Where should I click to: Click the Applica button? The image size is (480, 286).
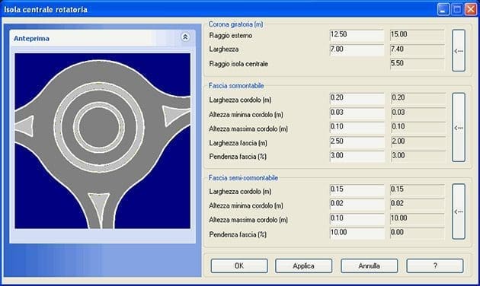pos(303,265)
